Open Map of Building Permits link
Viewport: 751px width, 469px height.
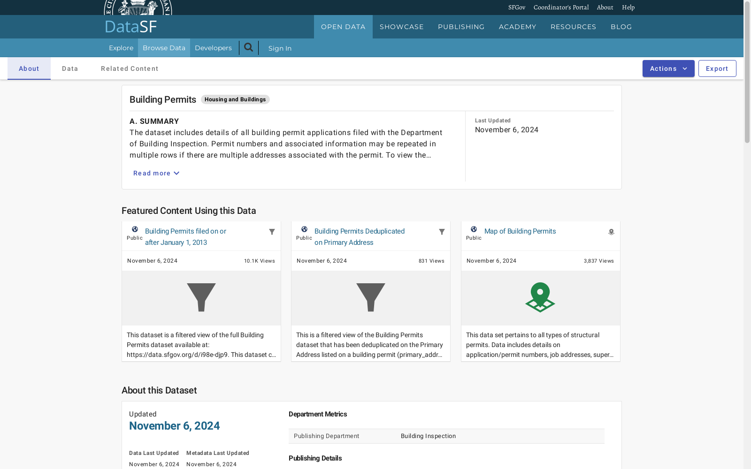coord(520,231)
